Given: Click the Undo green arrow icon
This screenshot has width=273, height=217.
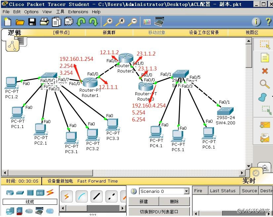Looking at the screenshot, I should tap(81, 22).
